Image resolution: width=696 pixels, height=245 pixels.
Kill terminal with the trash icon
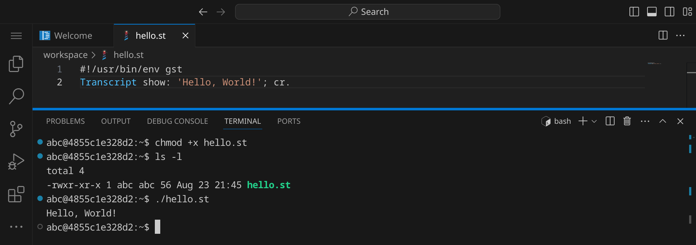point(627,121)
